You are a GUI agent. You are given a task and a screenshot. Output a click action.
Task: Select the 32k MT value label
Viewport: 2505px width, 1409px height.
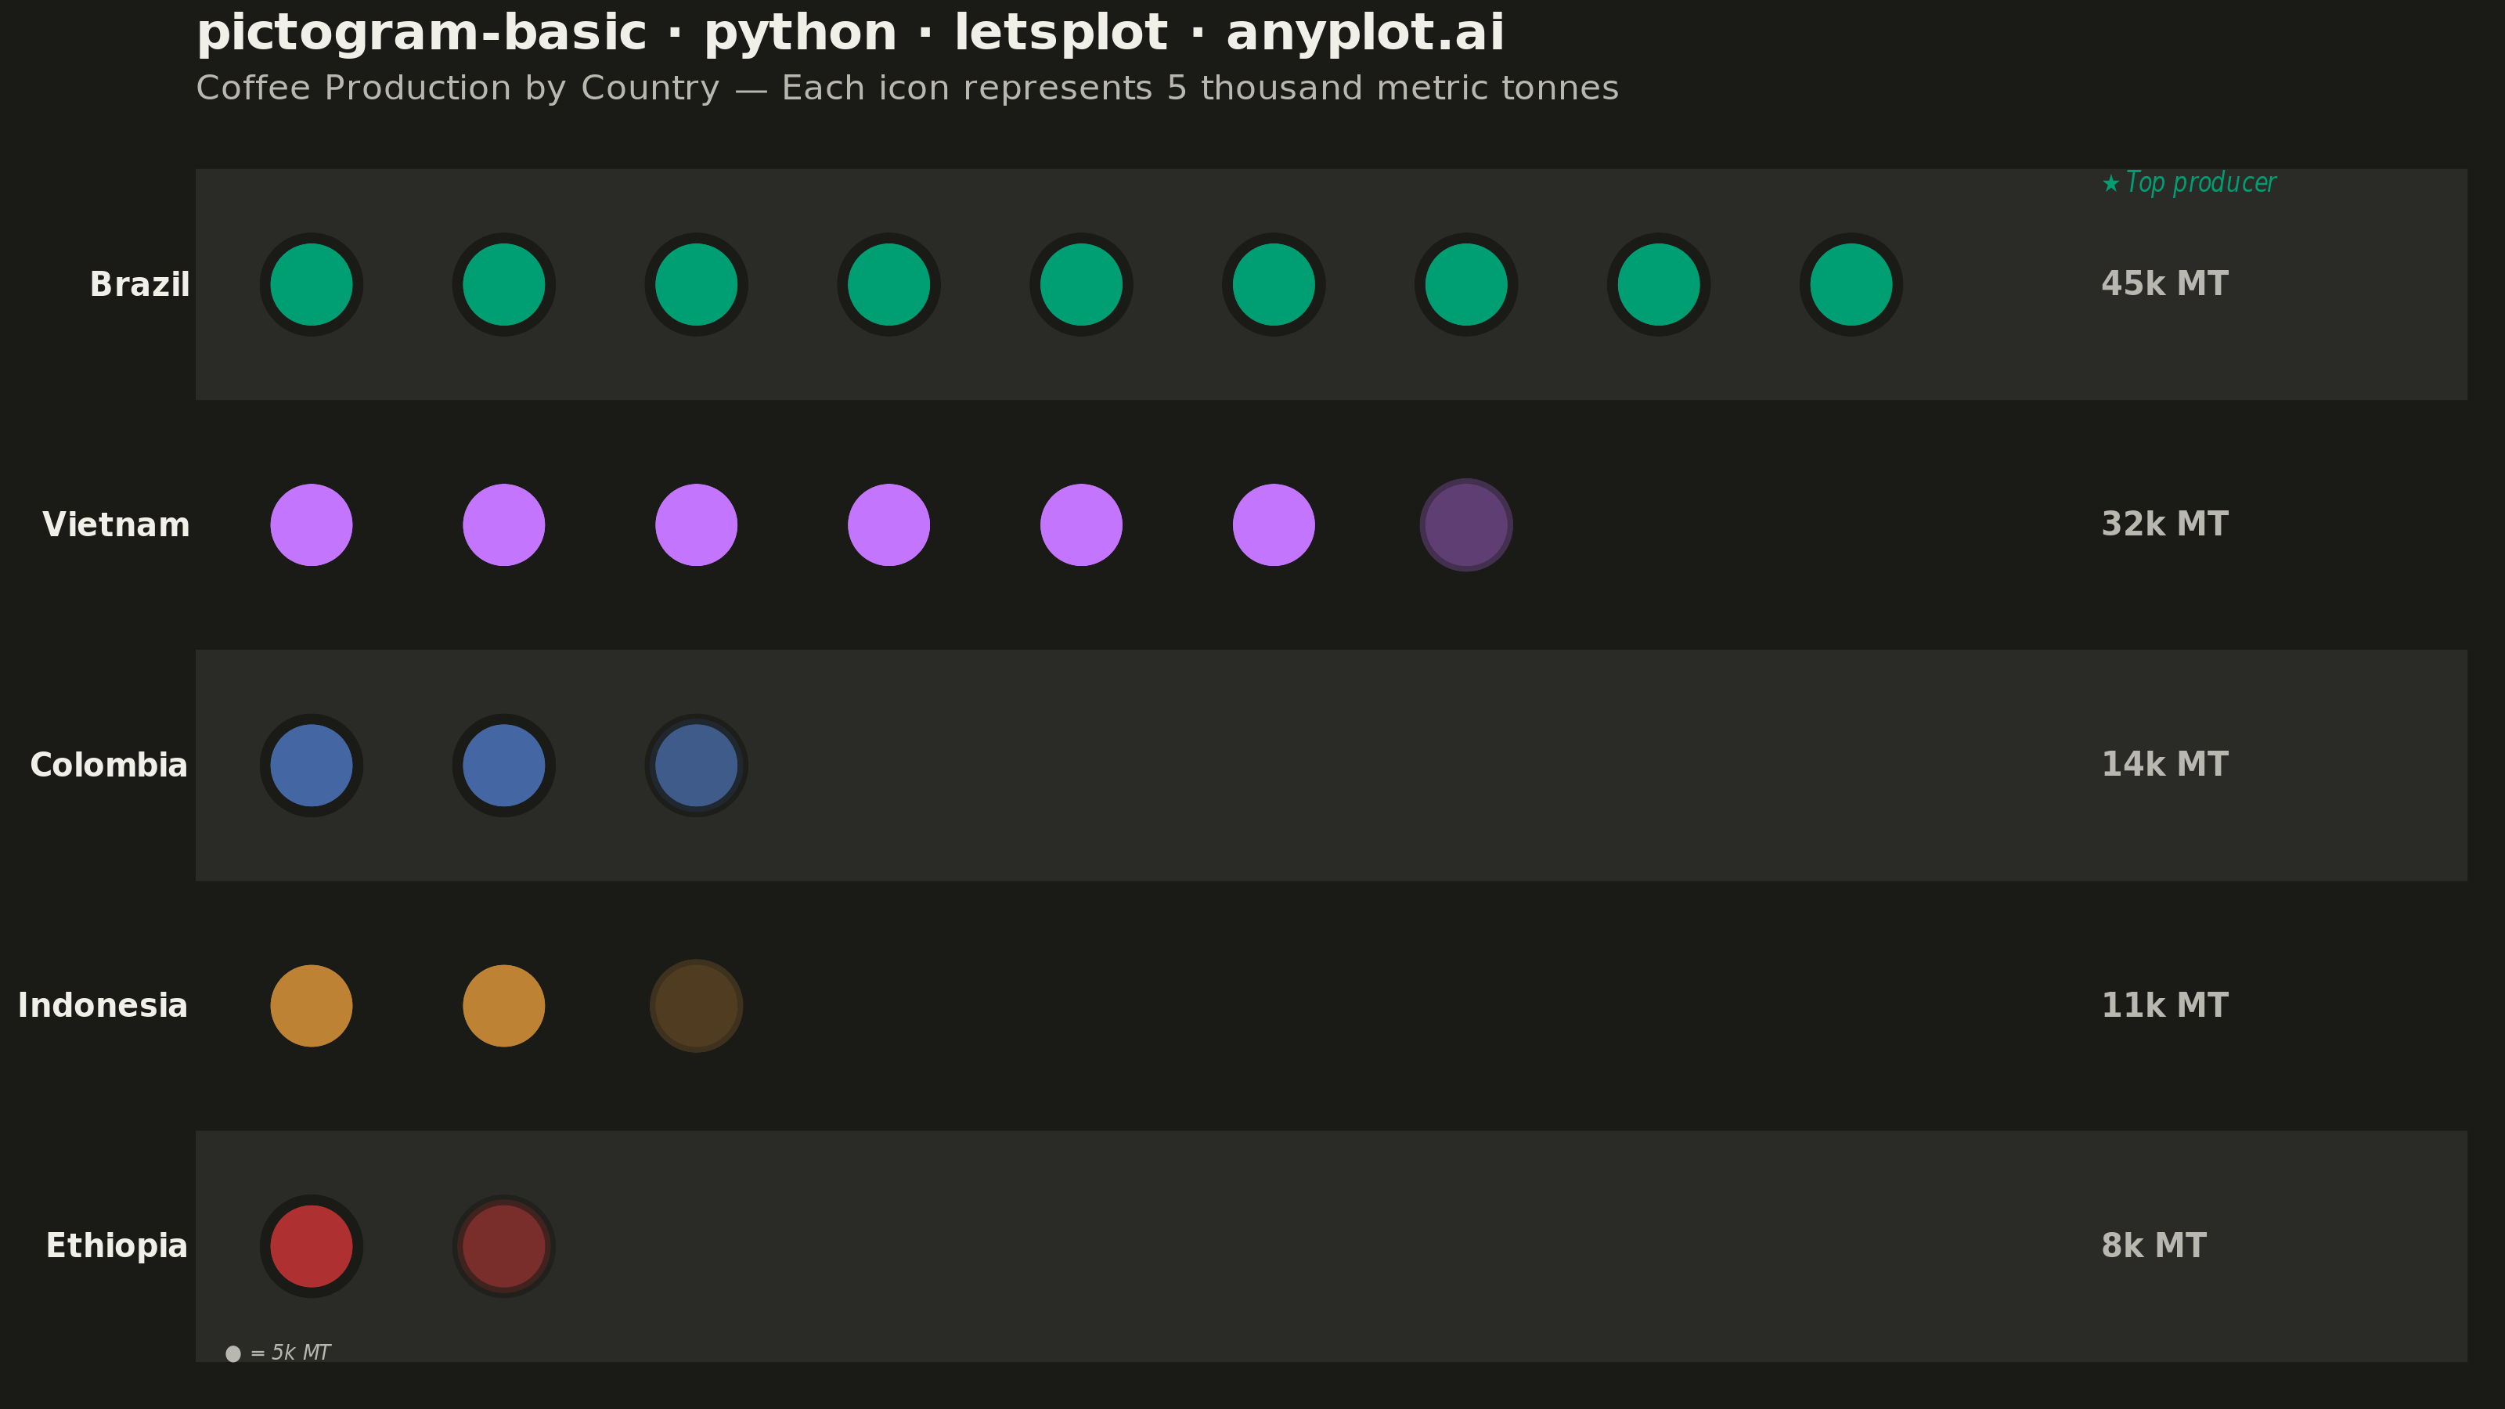click(x=2164, y=524)
